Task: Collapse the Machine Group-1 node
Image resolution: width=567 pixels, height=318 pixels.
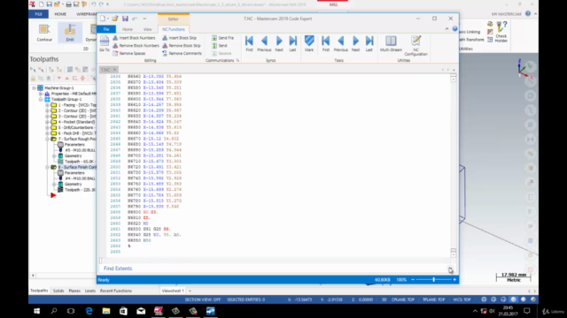Action: coord(34,88)
